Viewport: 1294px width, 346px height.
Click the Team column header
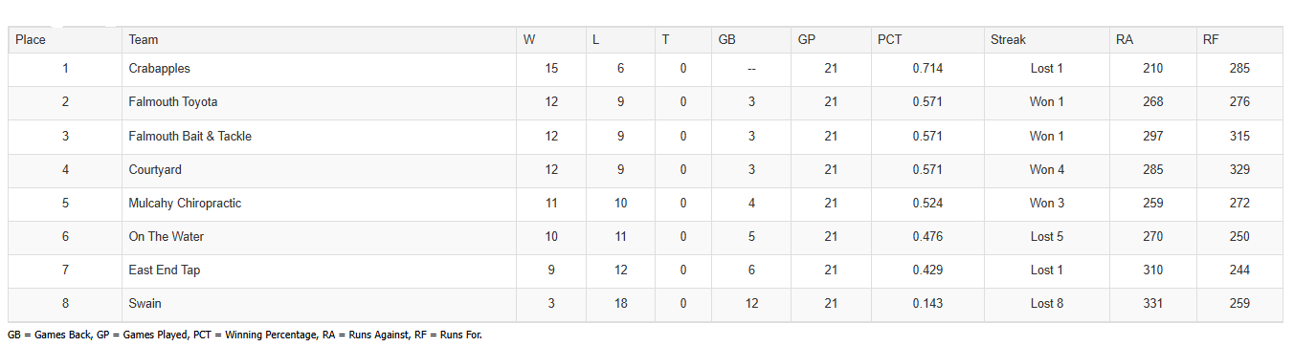[x=144, y=40]
